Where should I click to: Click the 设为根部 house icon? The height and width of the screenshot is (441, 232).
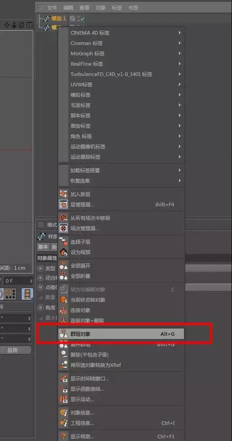click(x=64, y=252)
